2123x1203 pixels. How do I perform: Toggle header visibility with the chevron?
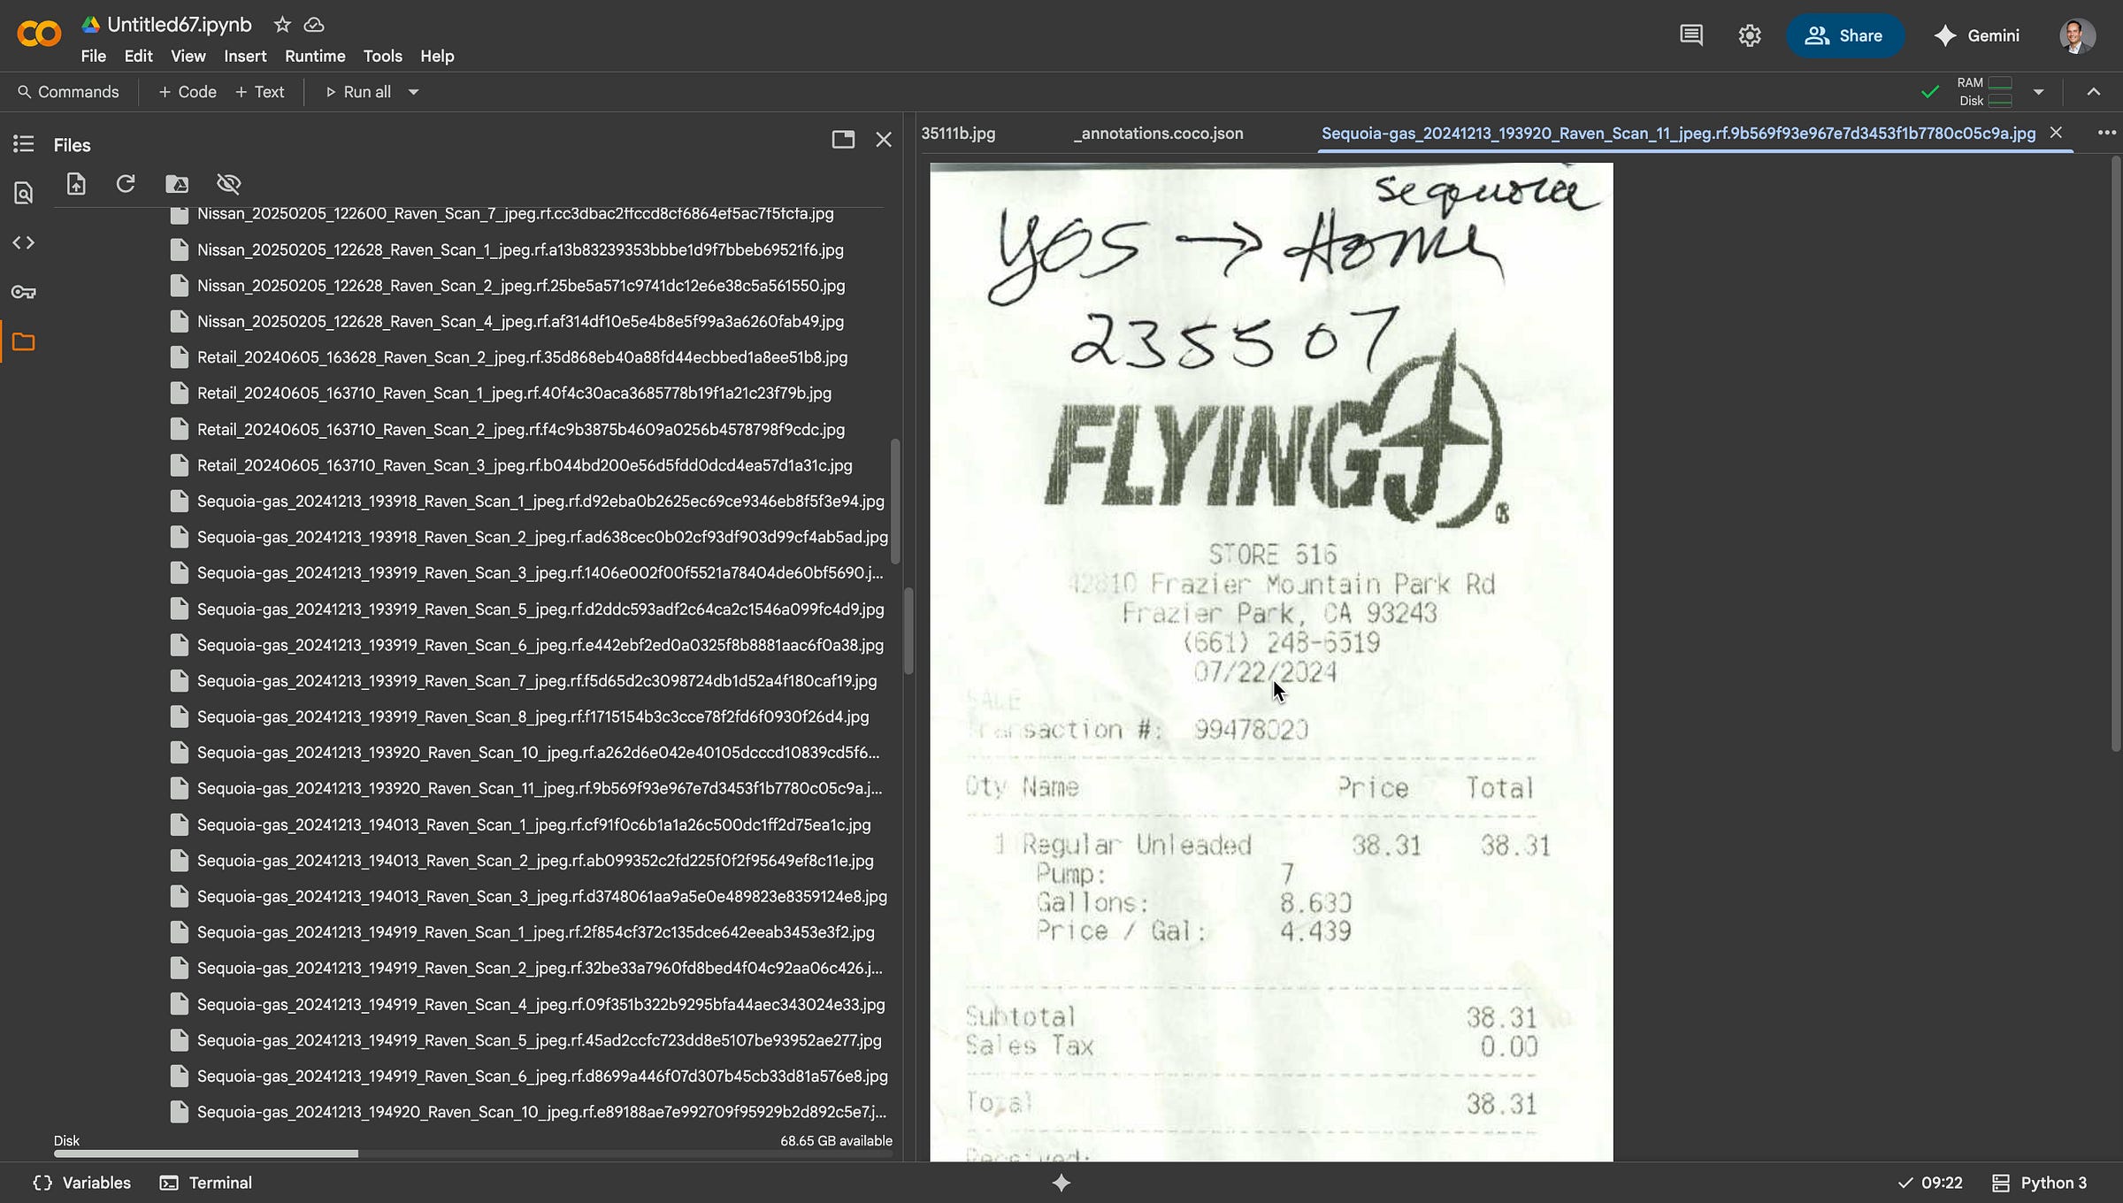pos(2093,92)
